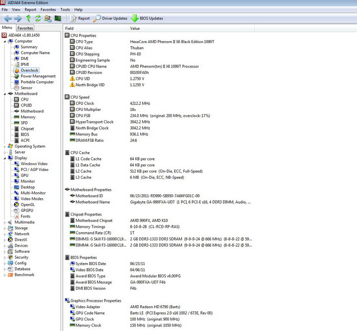Click the Refresh toolbar icon
The height and width of the screenshot is (331, 357).
(x=38, y=18)
